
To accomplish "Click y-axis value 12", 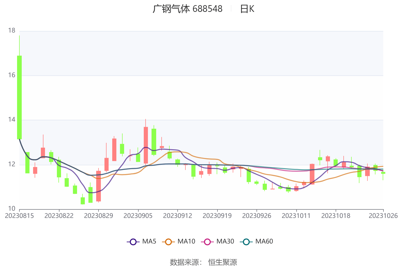I will [x=12, y=164].
